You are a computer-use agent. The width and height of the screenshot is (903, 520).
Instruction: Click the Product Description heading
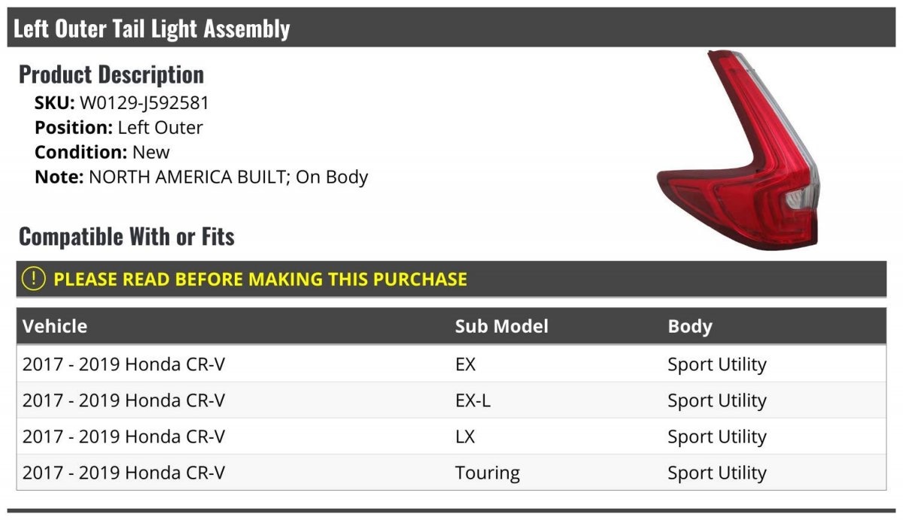click(111, 75)
